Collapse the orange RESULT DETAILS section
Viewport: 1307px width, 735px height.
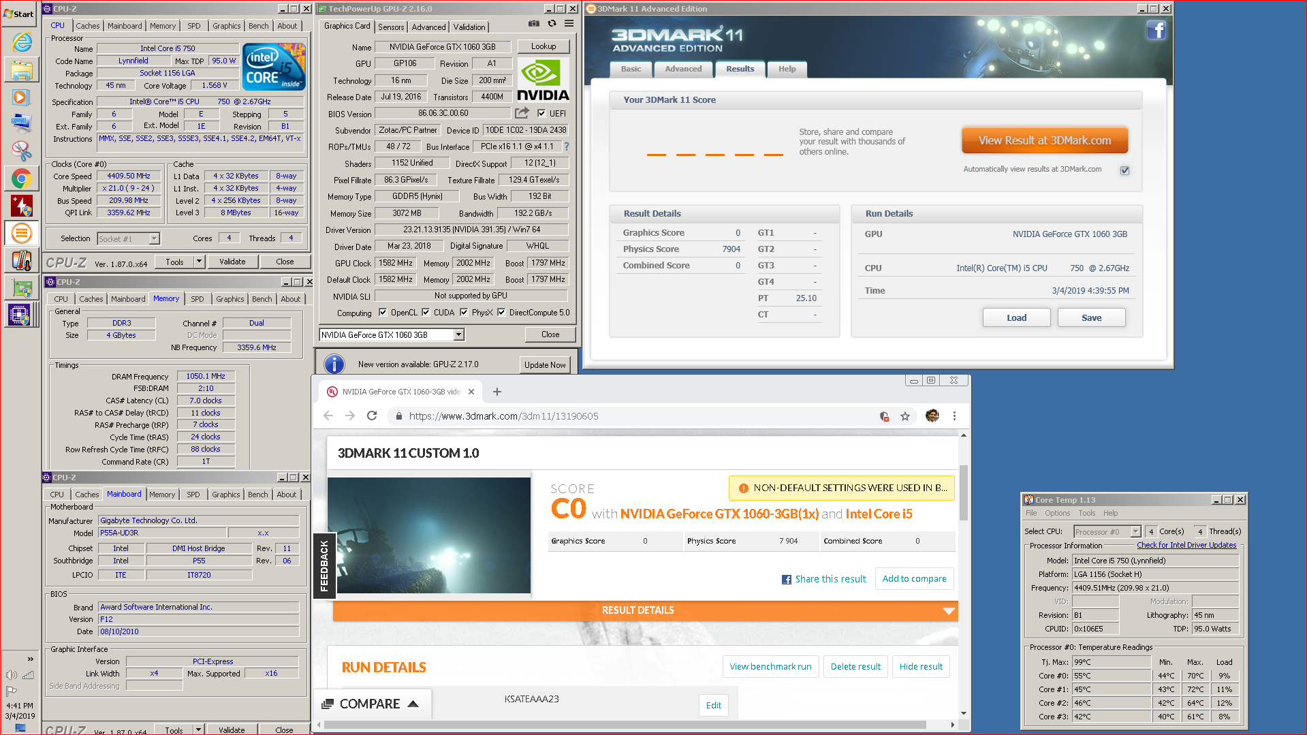pos(948,611)
